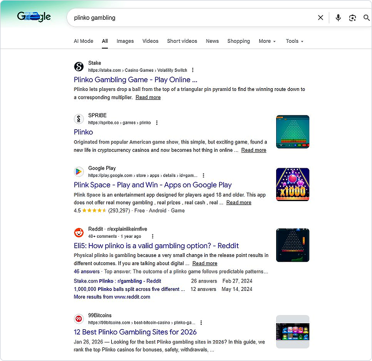Image resolution: width=372 pixels, height=361 pixels.
Task: Clear the search query with X icon
Action: pos(321,18)
